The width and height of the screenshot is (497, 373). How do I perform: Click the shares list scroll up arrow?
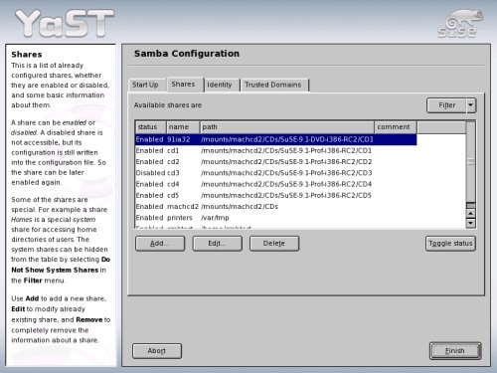pyautogui.click(x=471, y=214)
